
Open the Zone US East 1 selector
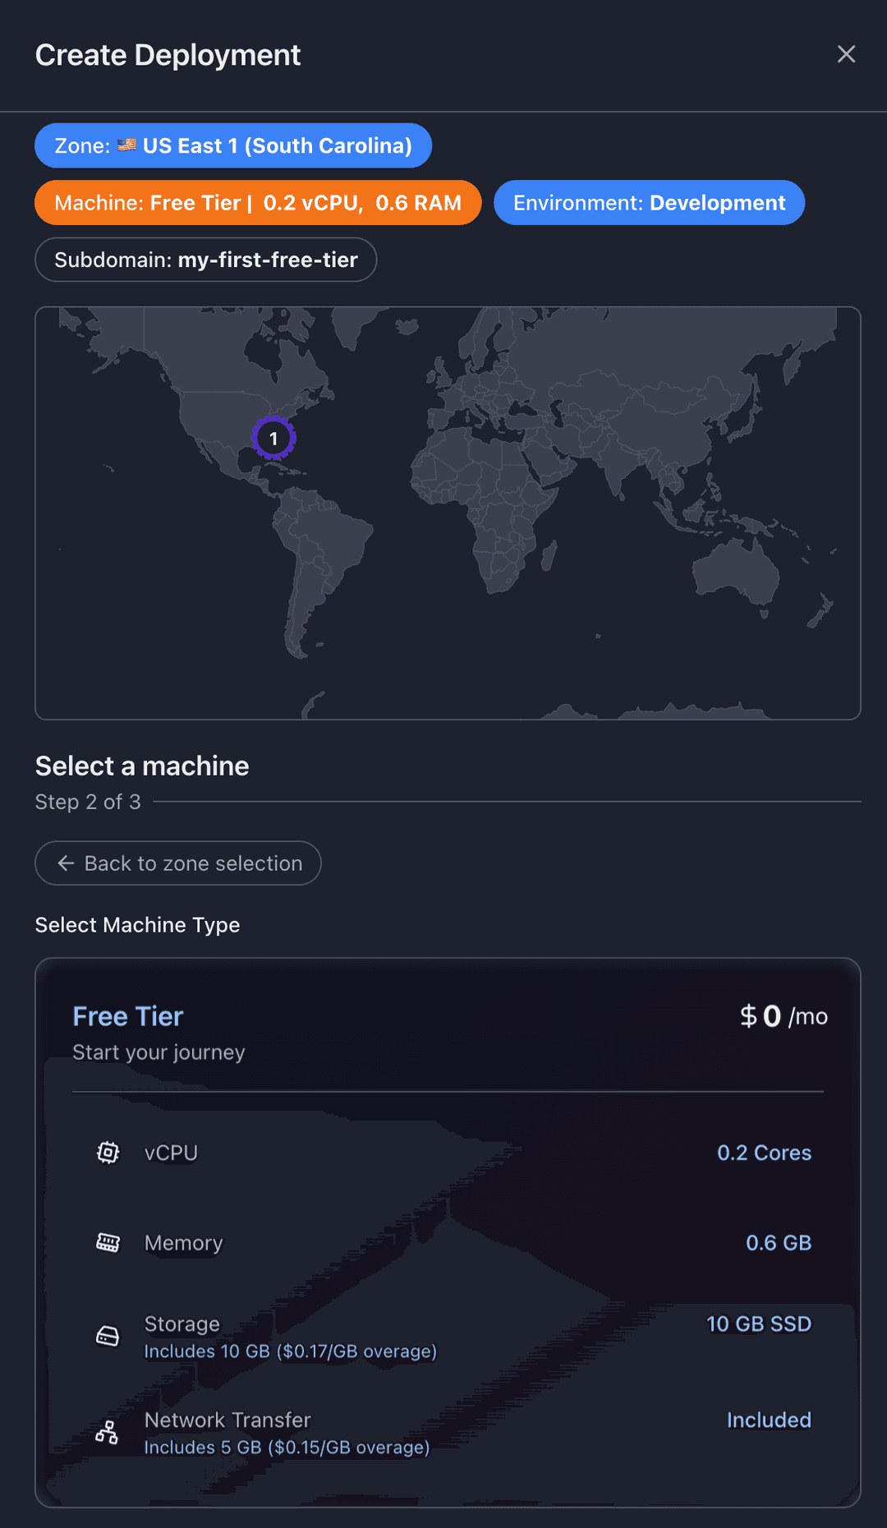[232, 145]
